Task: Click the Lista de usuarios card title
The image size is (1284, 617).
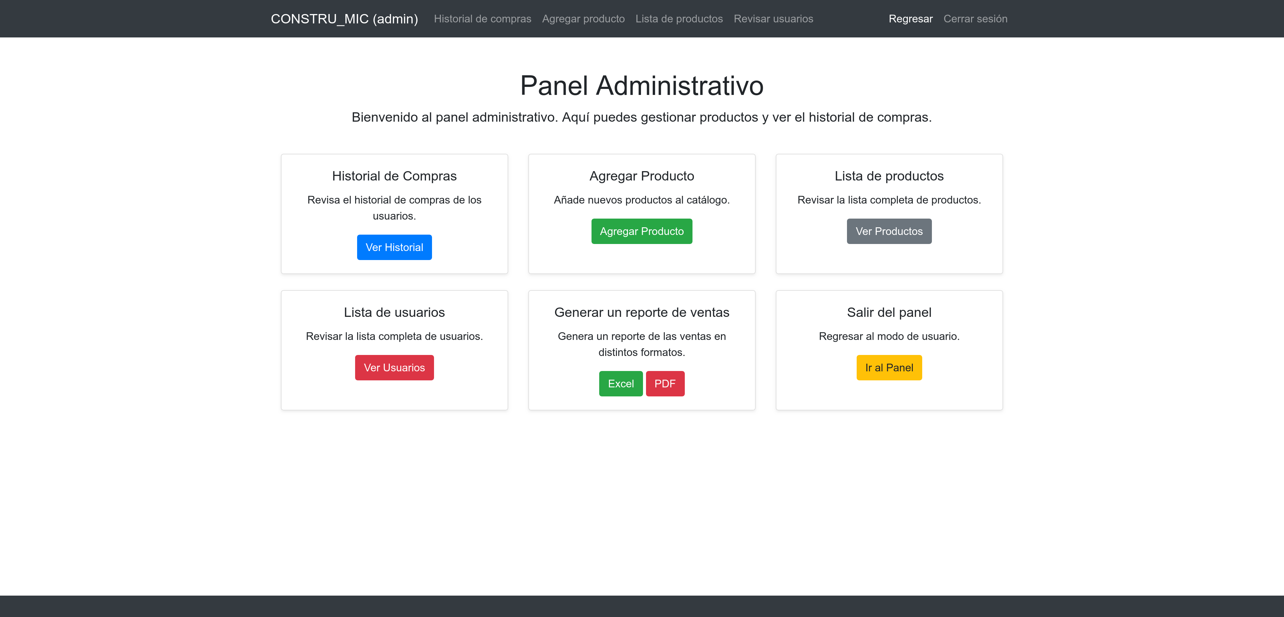Action: [394, 313]
